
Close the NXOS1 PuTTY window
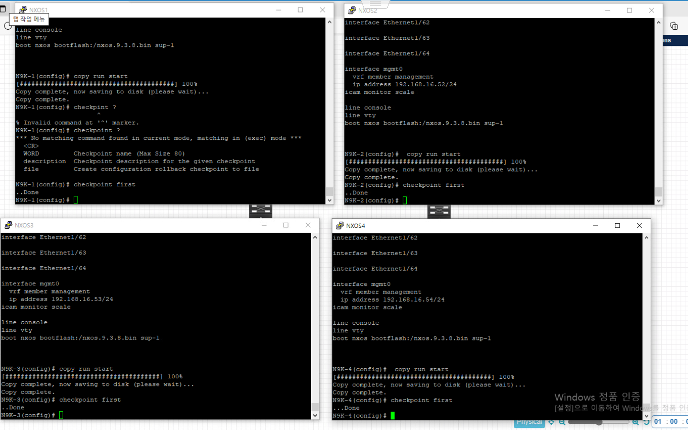coord(322,10)
